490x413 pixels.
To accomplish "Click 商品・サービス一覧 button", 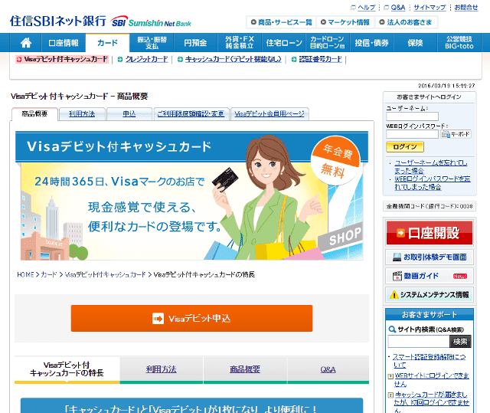I will (x=281, y=22).
